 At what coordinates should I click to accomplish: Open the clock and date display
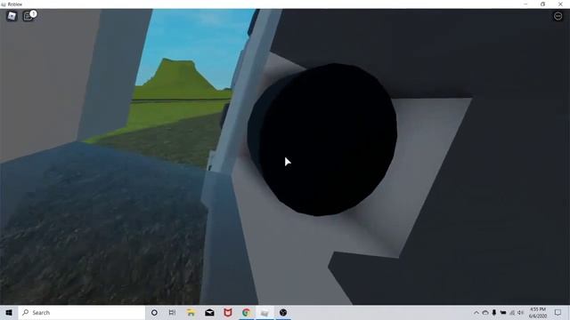pos(538,312)
